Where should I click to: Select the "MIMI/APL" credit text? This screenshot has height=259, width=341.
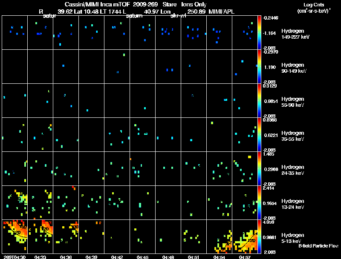point(221,12)
